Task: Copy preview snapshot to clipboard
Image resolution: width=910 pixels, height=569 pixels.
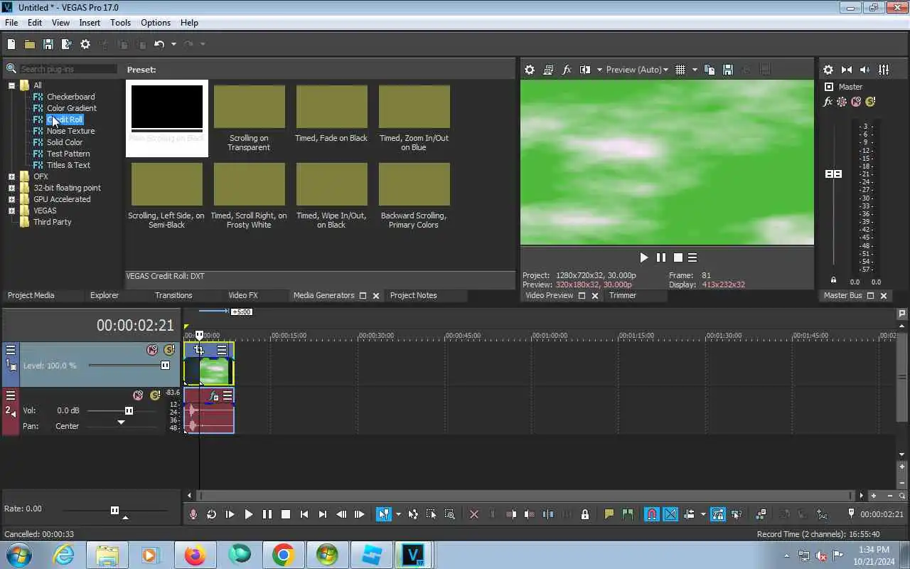Action: [x=710, y=70]
